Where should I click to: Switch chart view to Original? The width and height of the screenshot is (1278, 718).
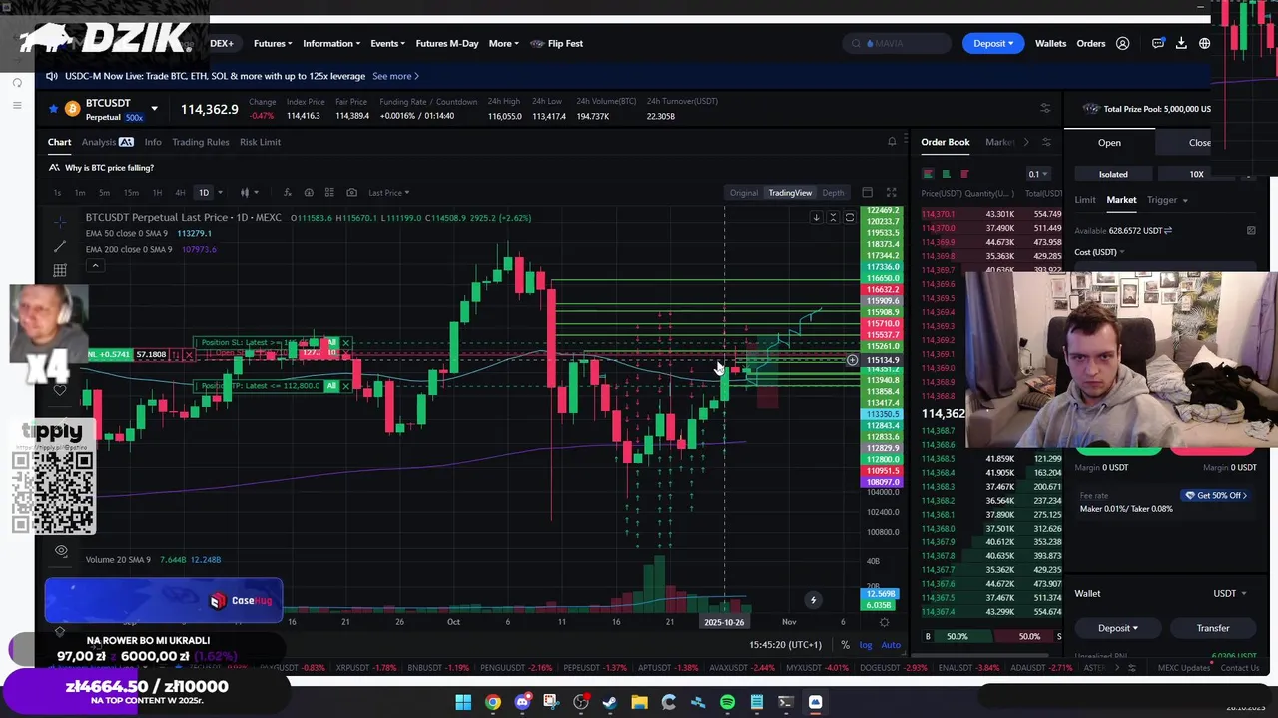743,193
